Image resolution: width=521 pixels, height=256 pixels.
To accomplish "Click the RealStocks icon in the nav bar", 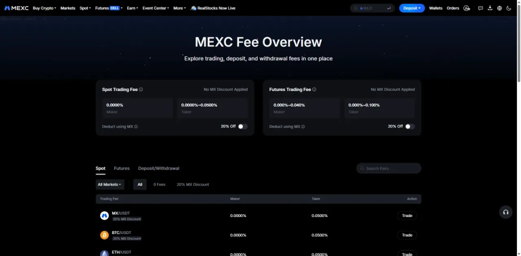I will pos(193,8).
